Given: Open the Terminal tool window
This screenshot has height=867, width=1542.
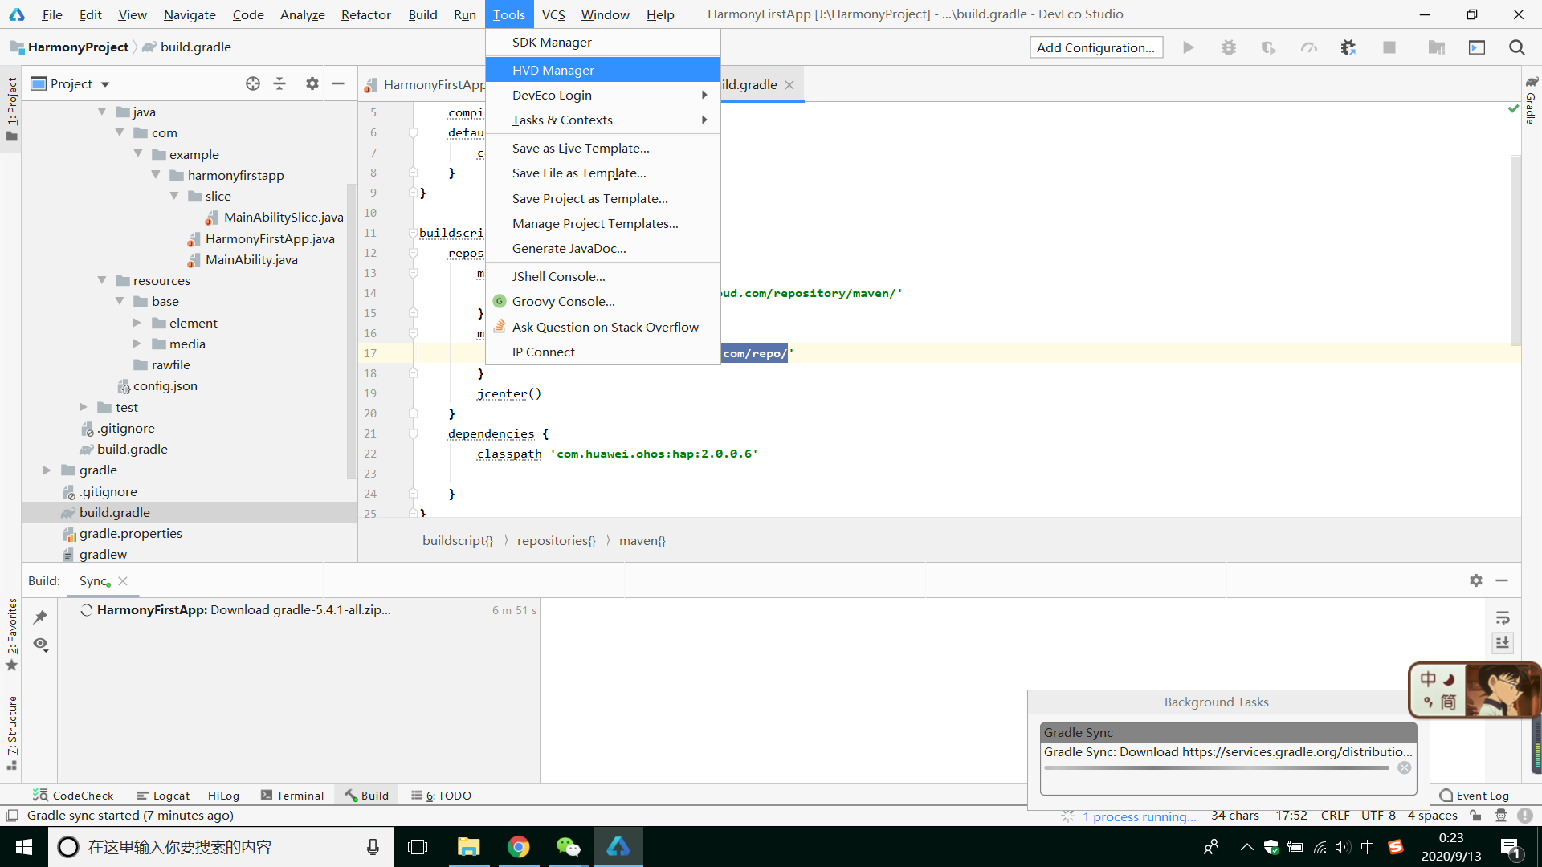Looking at the screenshot, I should 292,795.
